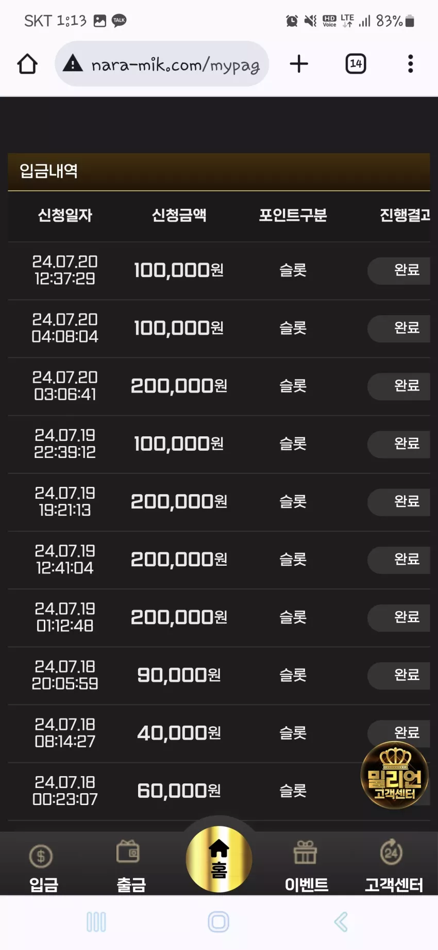Tap the 포인트구분 column header
438x950 pixels.
(x=293, y=215)
